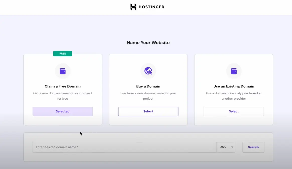Screen dimensions: 292x169
Task: Click the Hostinger logo at top
Action: pos(147,7)
